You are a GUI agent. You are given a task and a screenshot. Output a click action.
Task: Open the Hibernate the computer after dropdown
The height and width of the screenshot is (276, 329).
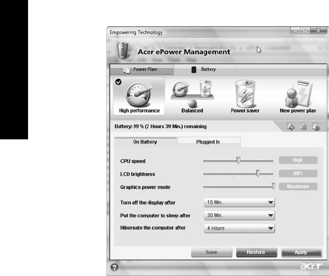click(x=239, y=228)
